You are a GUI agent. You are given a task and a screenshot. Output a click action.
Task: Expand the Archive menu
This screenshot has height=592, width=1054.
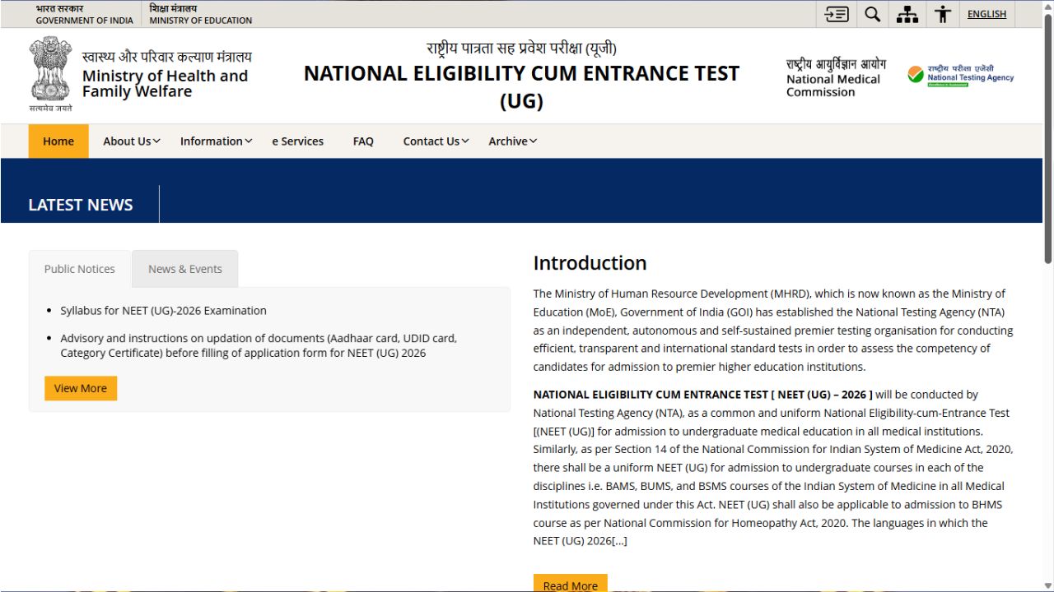512,141
